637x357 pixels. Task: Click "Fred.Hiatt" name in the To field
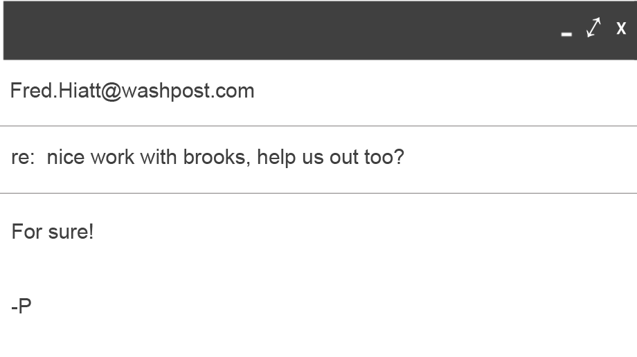coord(55,91)
